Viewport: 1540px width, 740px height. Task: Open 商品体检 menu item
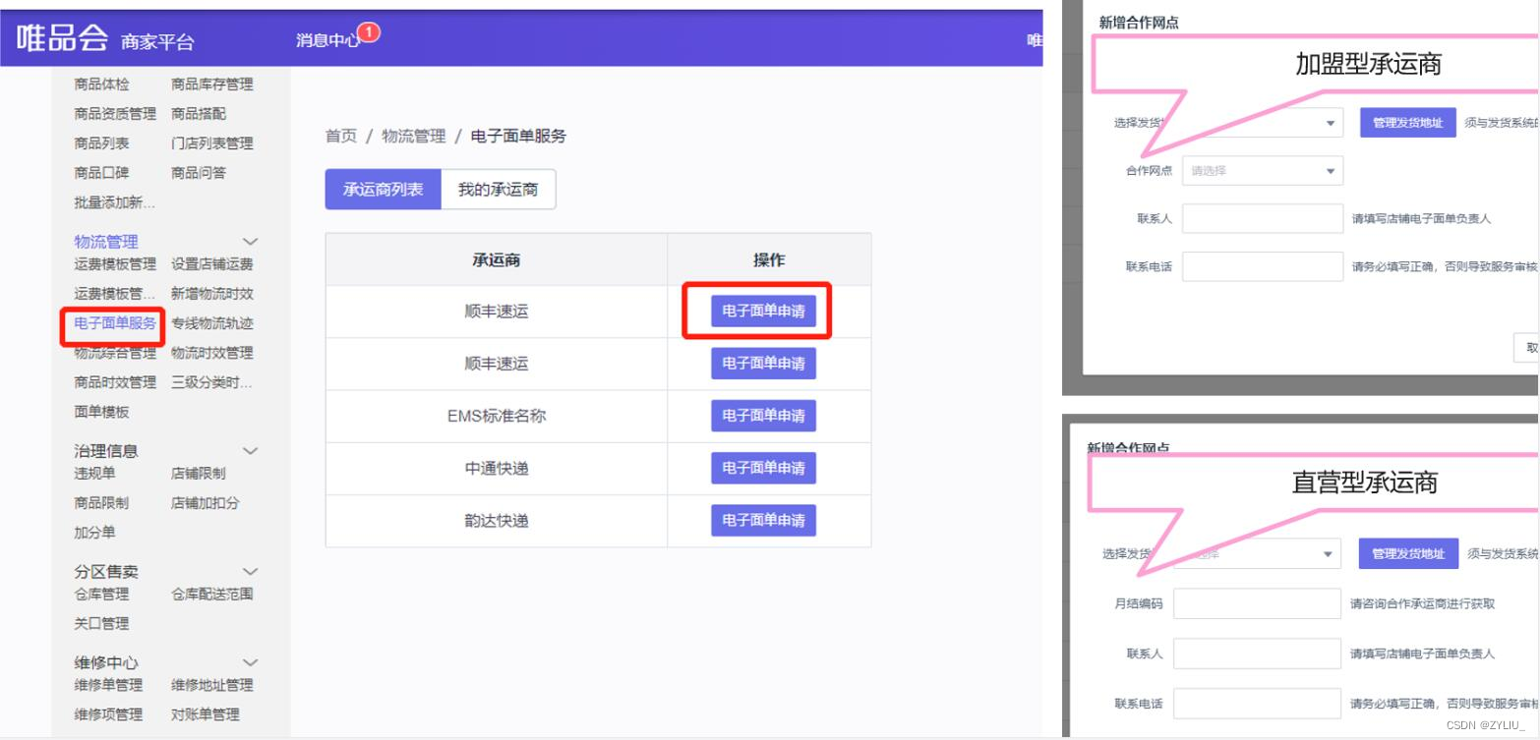(101, 85)
